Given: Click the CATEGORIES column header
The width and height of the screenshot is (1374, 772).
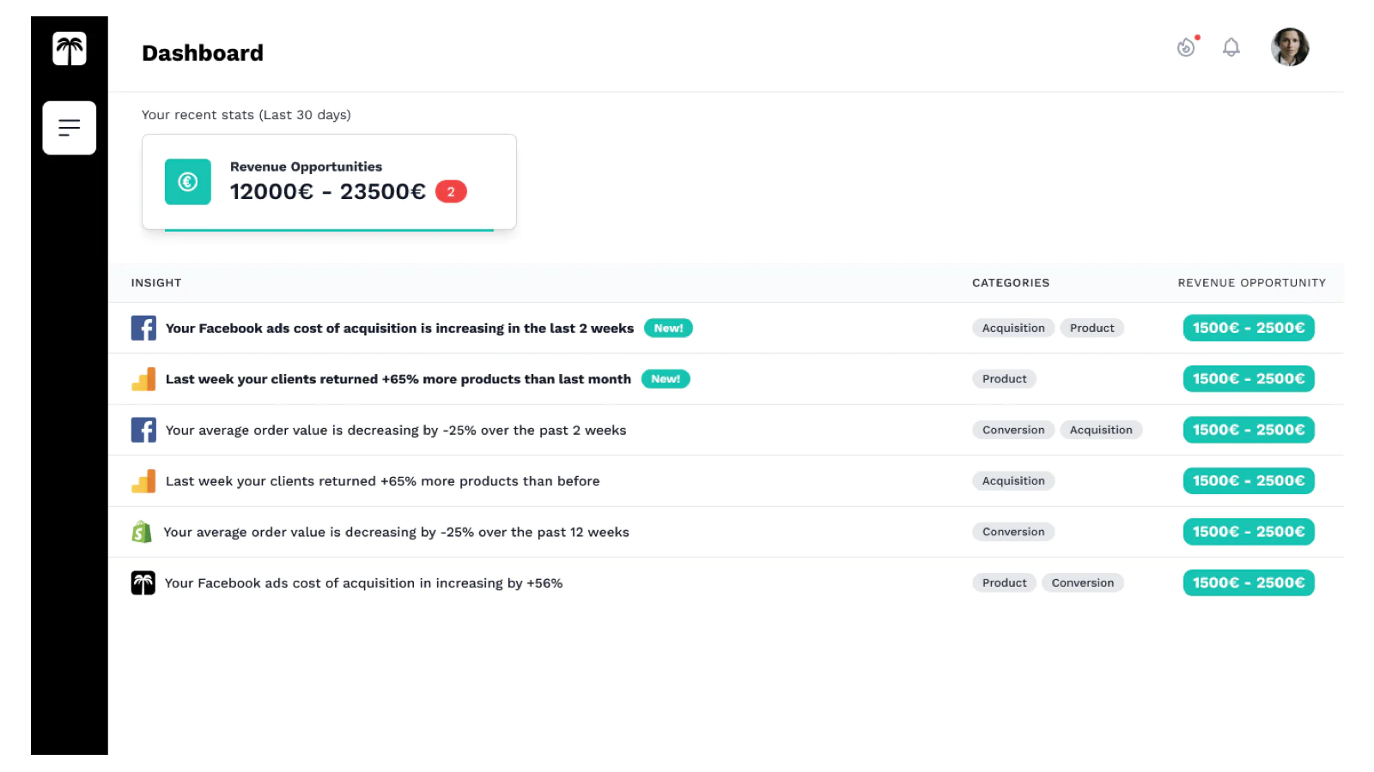Looking at the screenshot, I should (1011, 283).
